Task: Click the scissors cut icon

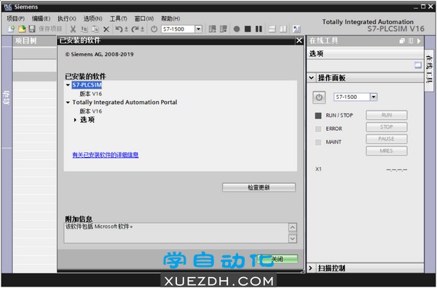Action: coord(73,29)
